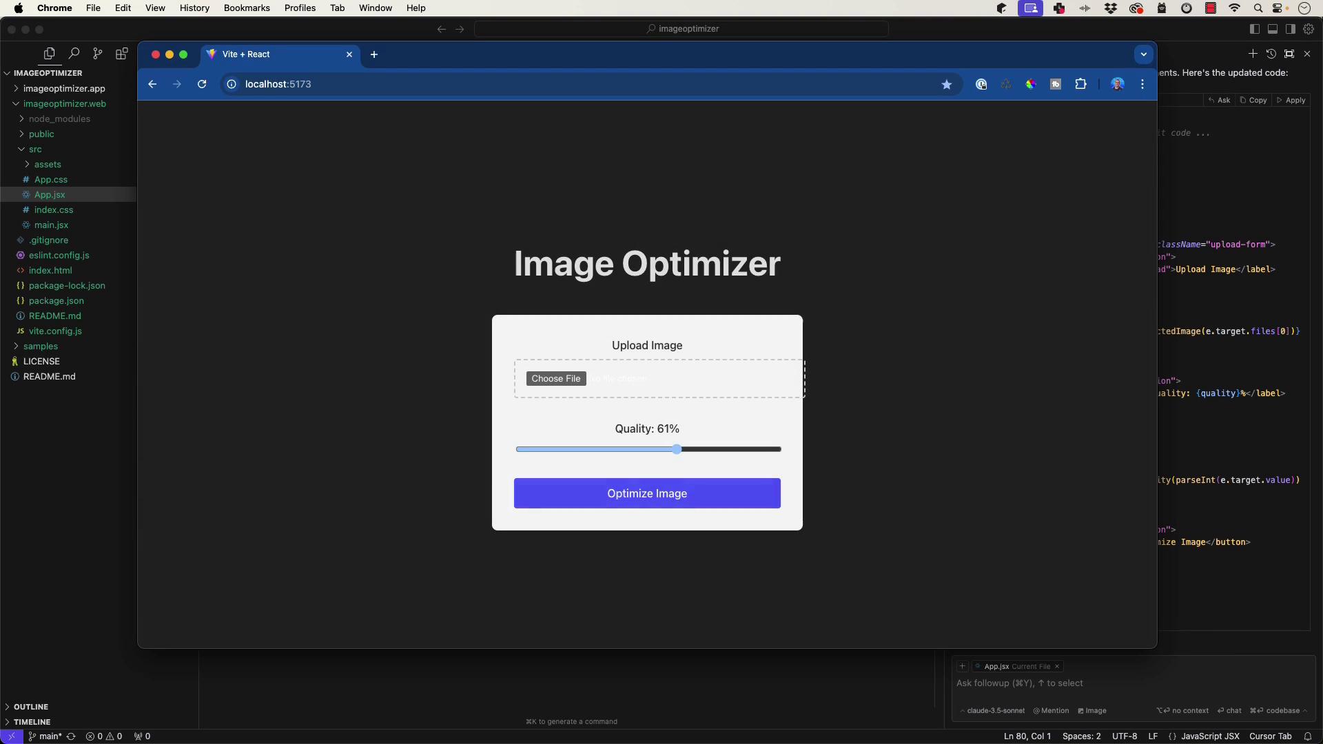The image size is (1323, 744).
Task: Expand the OUTLINE section
Action: tap(31, 707)
